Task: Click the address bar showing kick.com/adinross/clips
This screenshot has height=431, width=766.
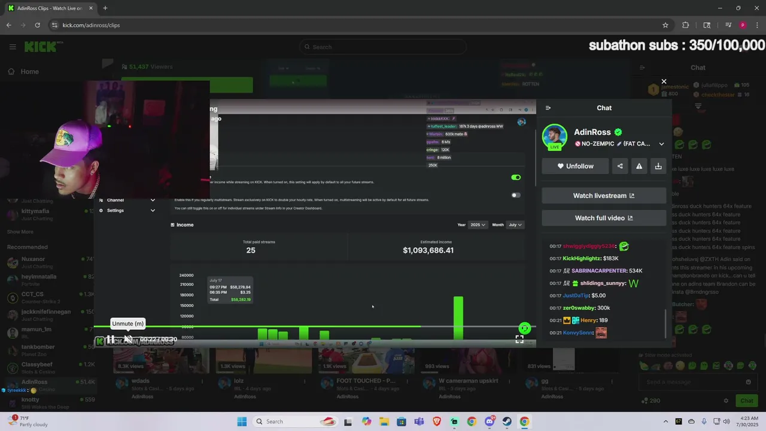Action: (x=359, y=25)
